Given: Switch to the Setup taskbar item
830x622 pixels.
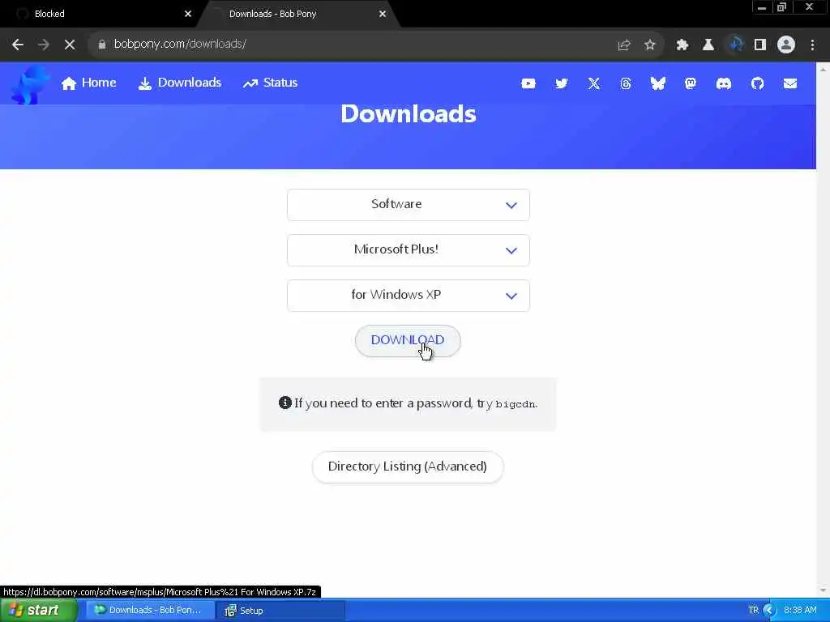Looking at the screenshot, I should 280,611.
